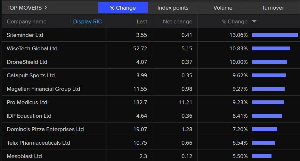The width and height of the screenshot is (300, 161).
Task: Click Domino's Pizza Enterprises Ltd name
Action: pyautogui.click(x=45, y=129)
